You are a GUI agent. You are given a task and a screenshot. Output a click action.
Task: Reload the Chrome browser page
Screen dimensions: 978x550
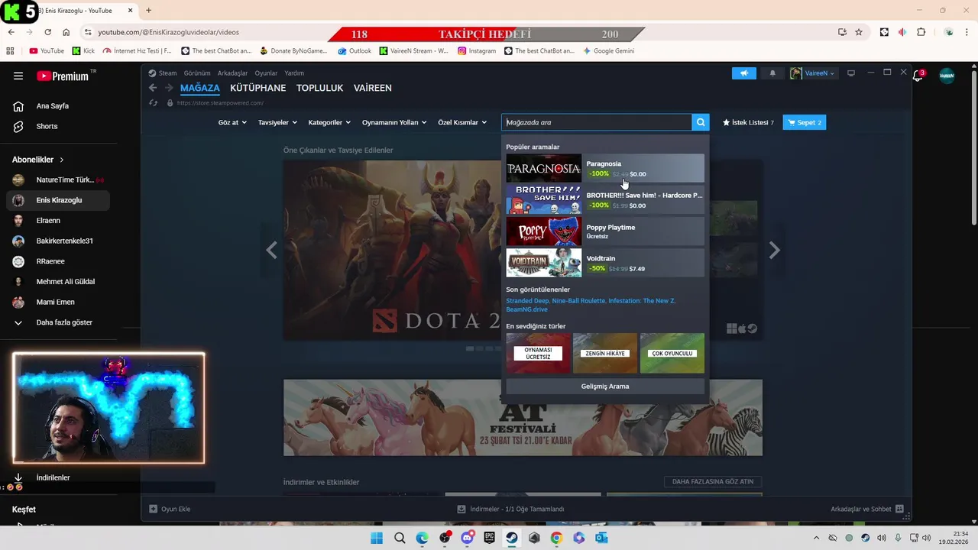pyautogui.click(x=47, y=32)
